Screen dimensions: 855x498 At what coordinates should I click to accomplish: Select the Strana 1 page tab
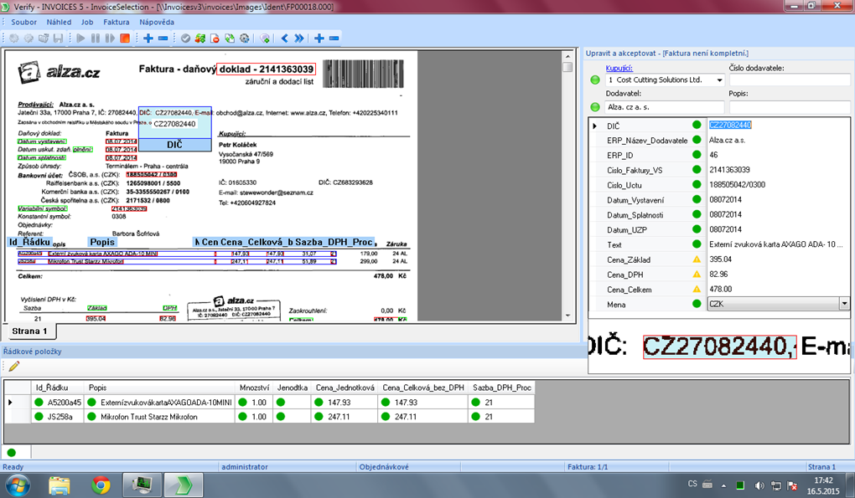coord(29,331)
